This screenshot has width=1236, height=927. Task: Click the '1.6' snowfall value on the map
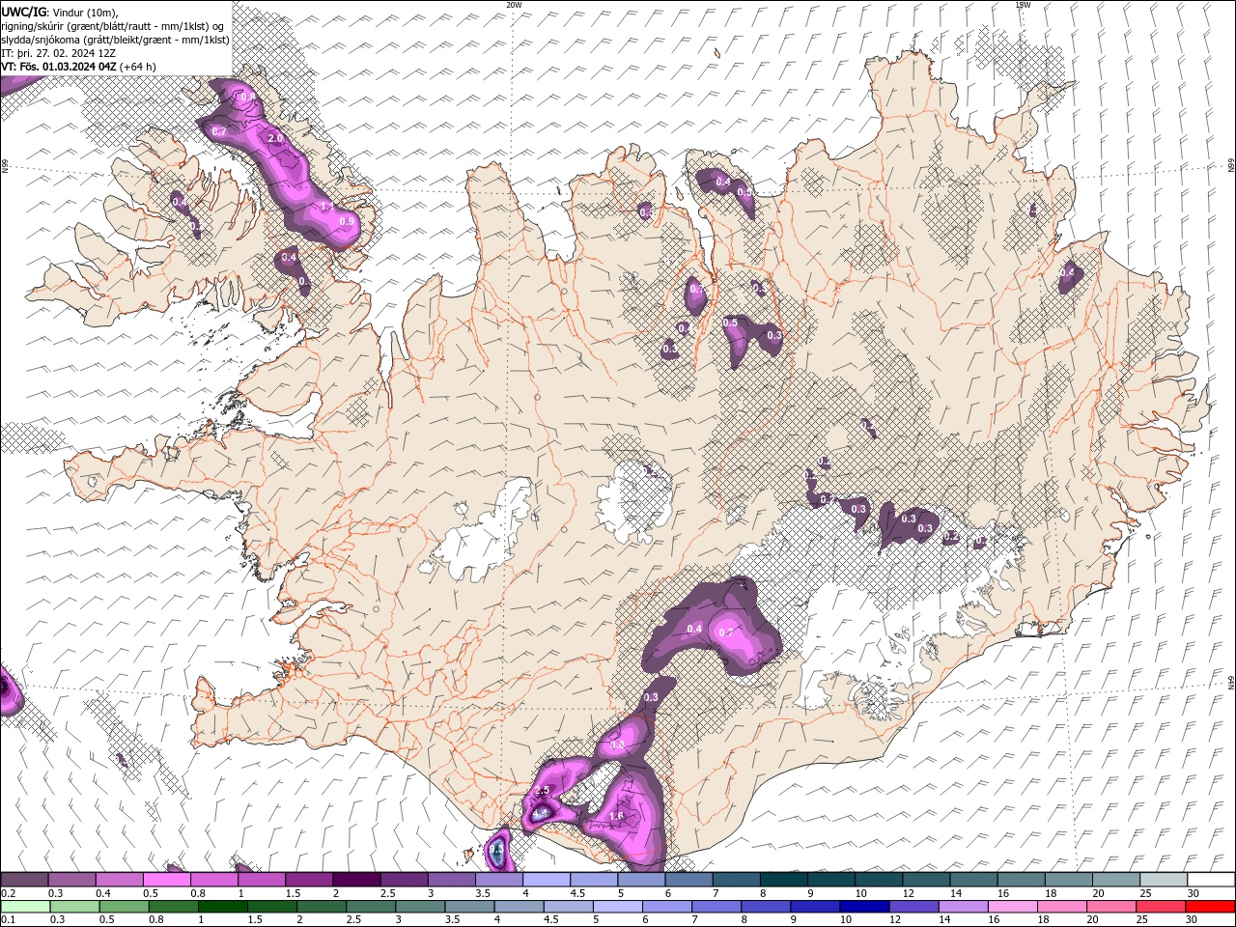pyautogui.click(x=617, y=817)
